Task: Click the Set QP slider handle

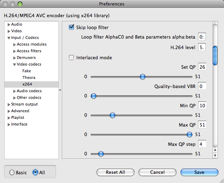Action: pos(142,77)
